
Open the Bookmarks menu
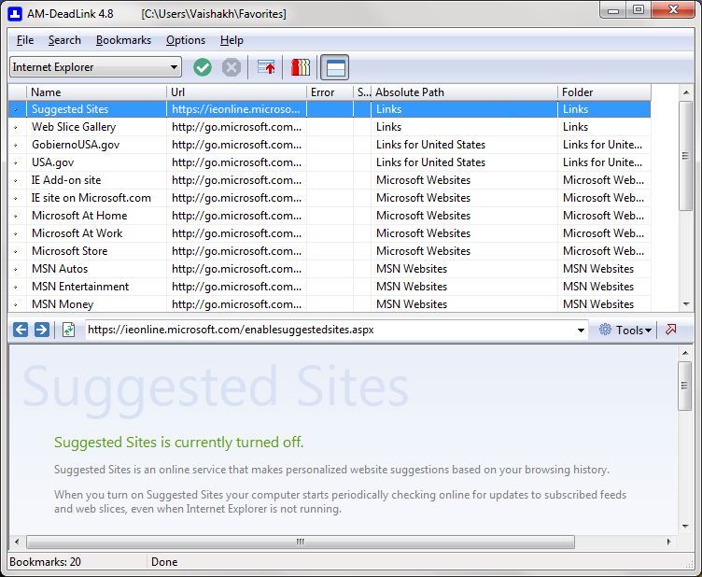point(123,40)
